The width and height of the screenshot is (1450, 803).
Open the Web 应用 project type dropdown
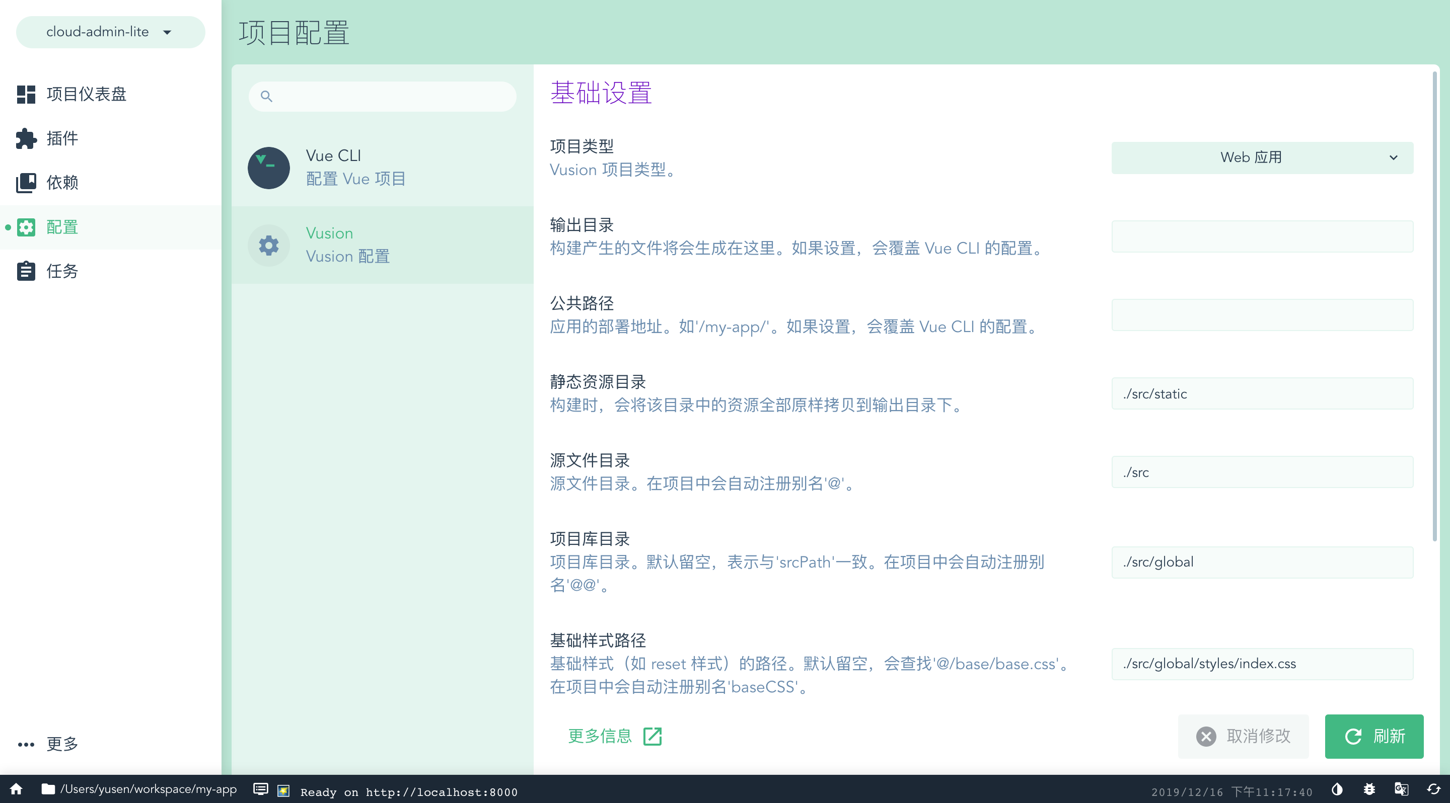coord(1261,157)
